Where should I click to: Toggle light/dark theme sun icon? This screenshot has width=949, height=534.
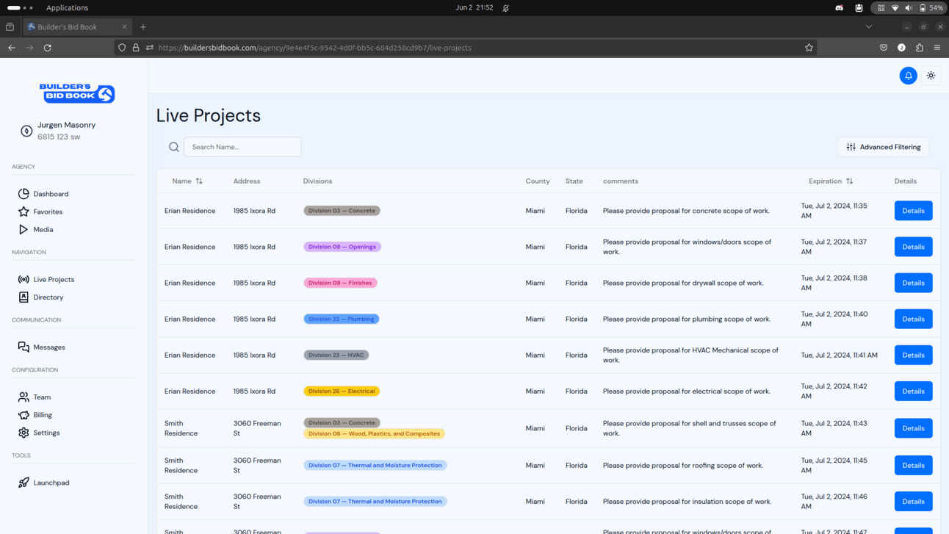(x=931, y=76)
